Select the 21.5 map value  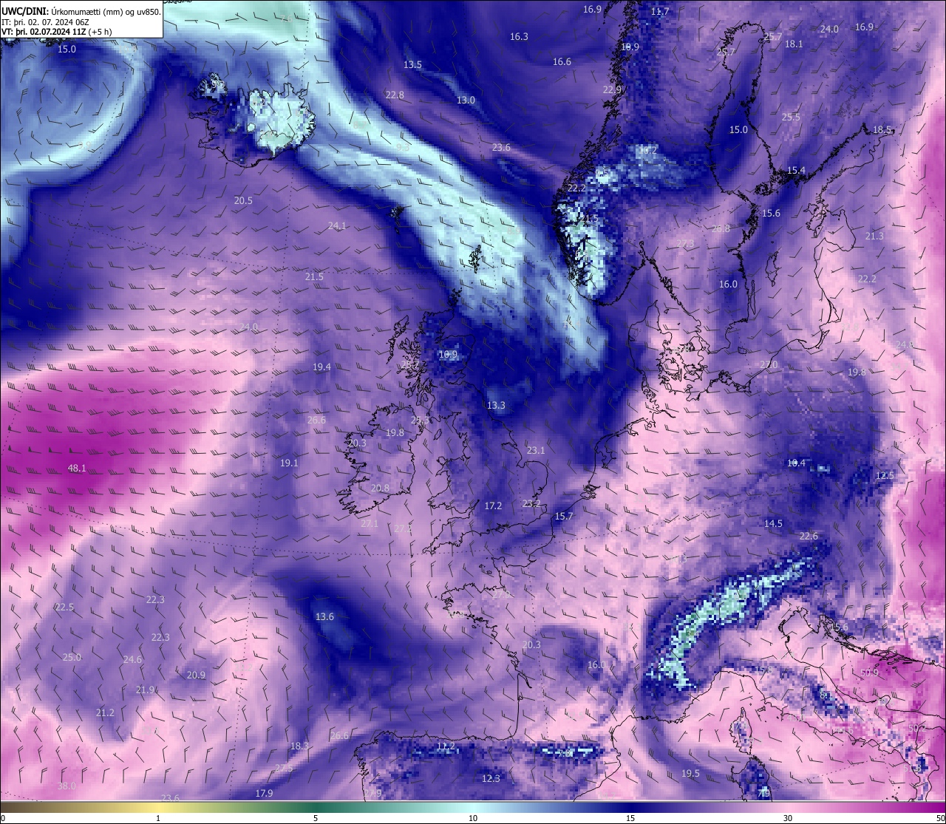[x=314, y=277]
